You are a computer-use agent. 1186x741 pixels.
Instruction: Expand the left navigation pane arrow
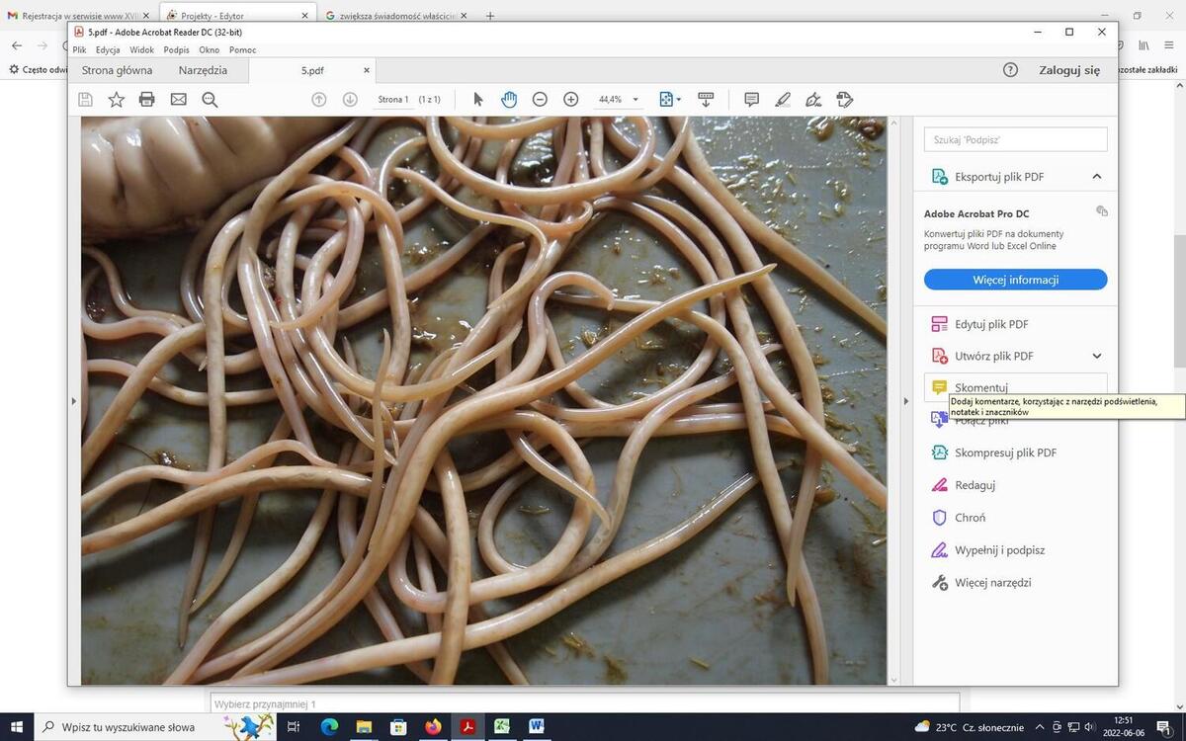click(74, 401)
